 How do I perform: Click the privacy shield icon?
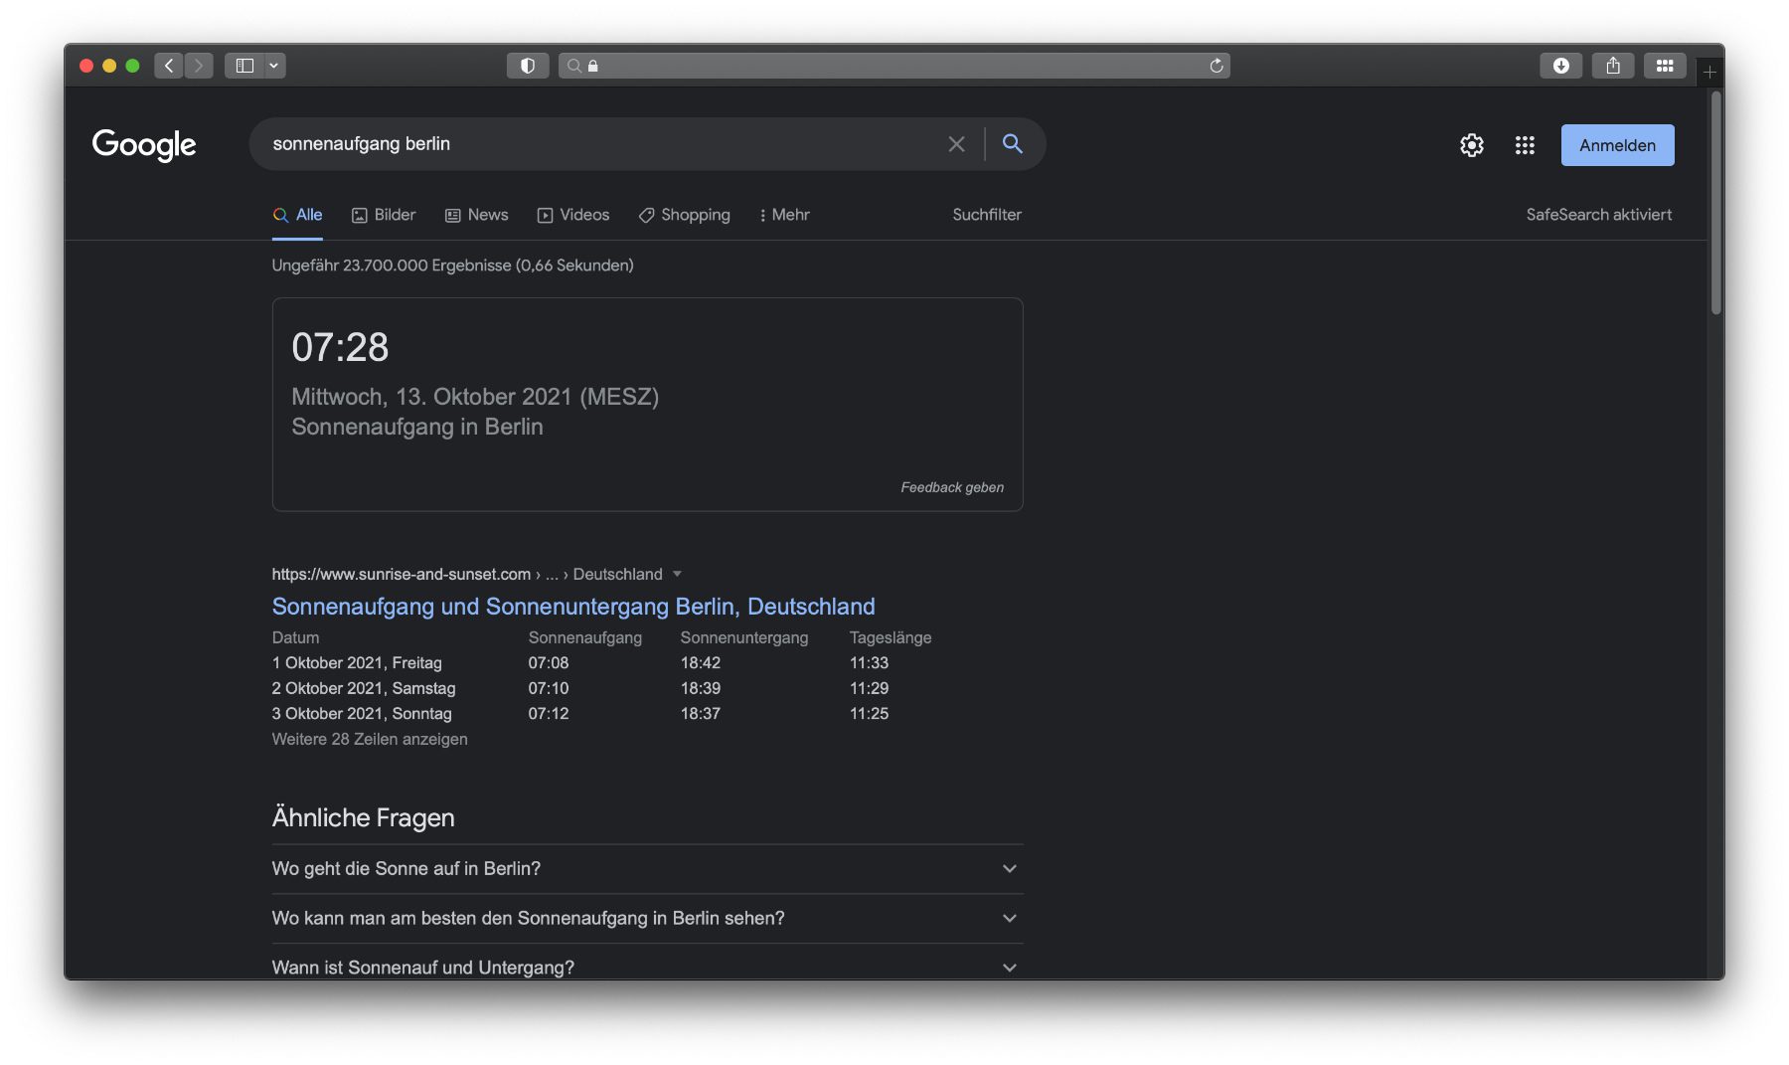coord(528,66)
